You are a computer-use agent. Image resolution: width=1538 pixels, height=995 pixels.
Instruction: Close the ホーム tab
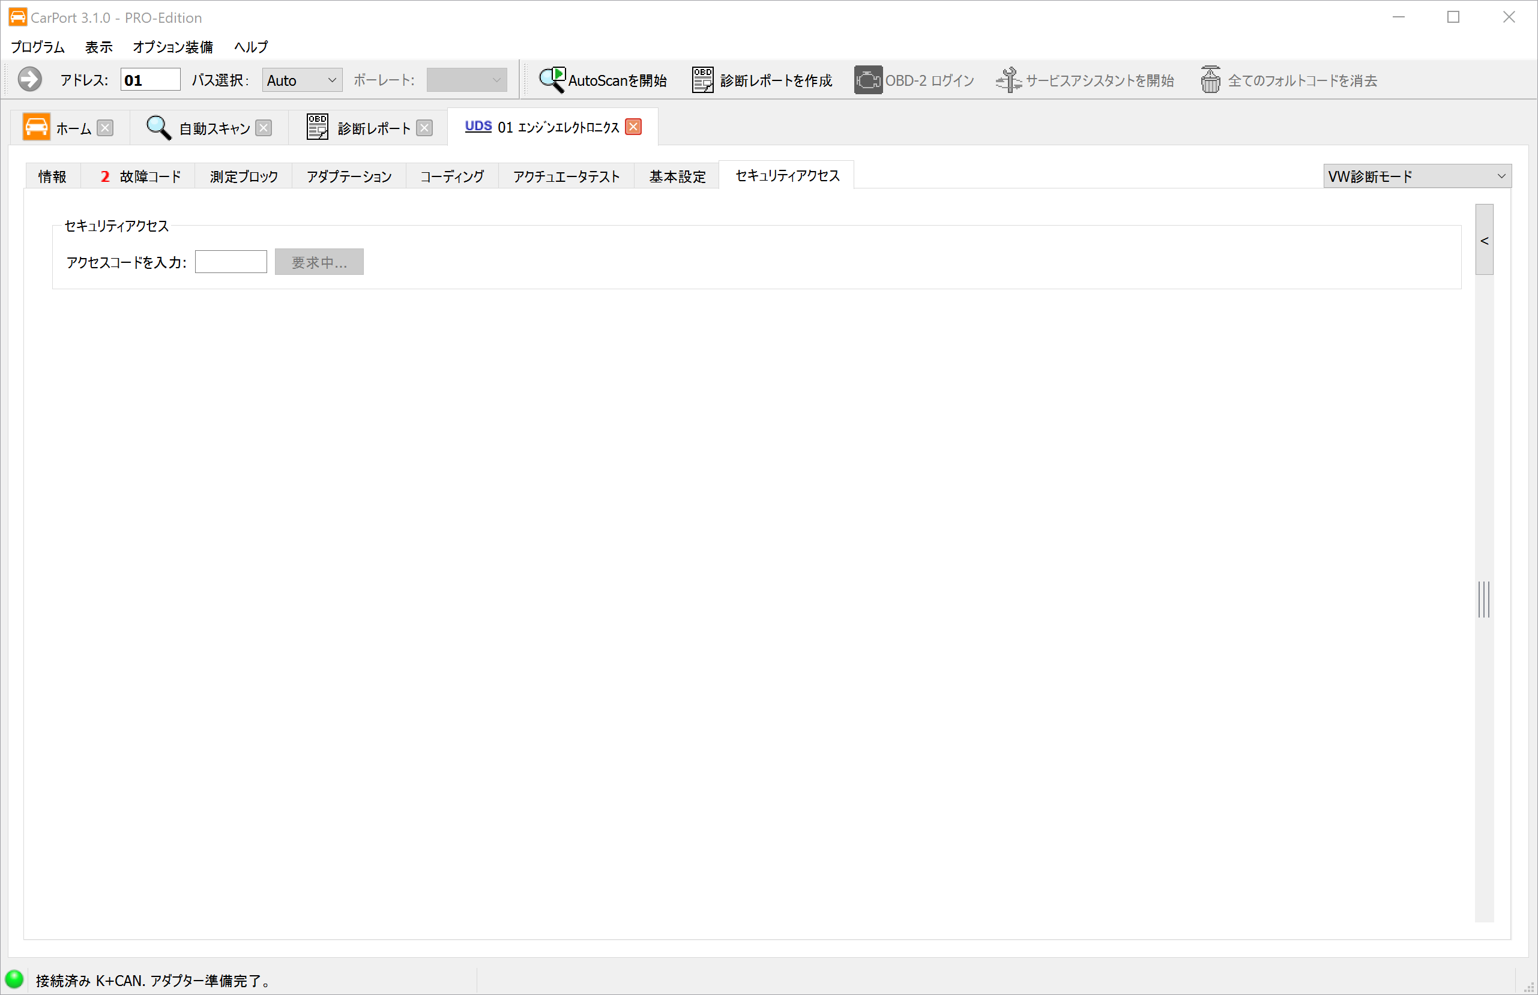[x=104, y=128]
